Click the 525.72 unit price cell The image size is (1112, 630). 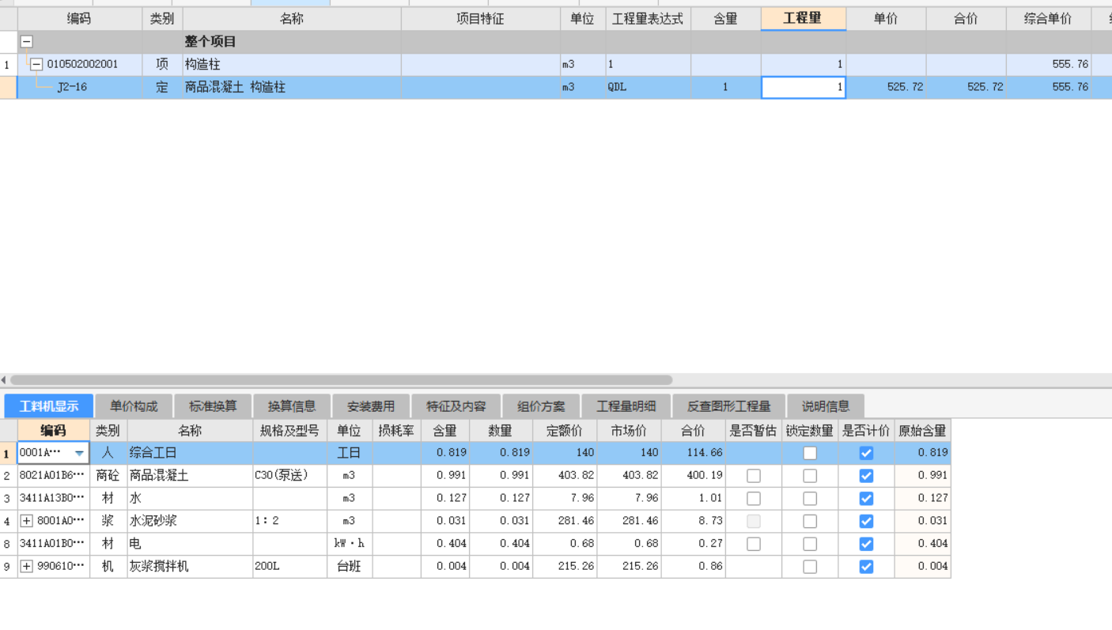886,87
